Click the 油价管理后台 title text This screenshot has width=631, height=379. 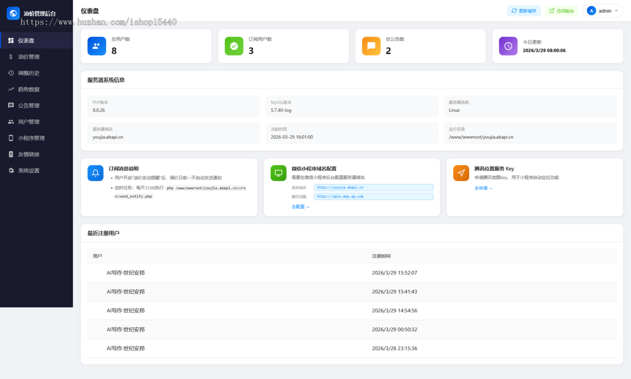coord(39,14)
